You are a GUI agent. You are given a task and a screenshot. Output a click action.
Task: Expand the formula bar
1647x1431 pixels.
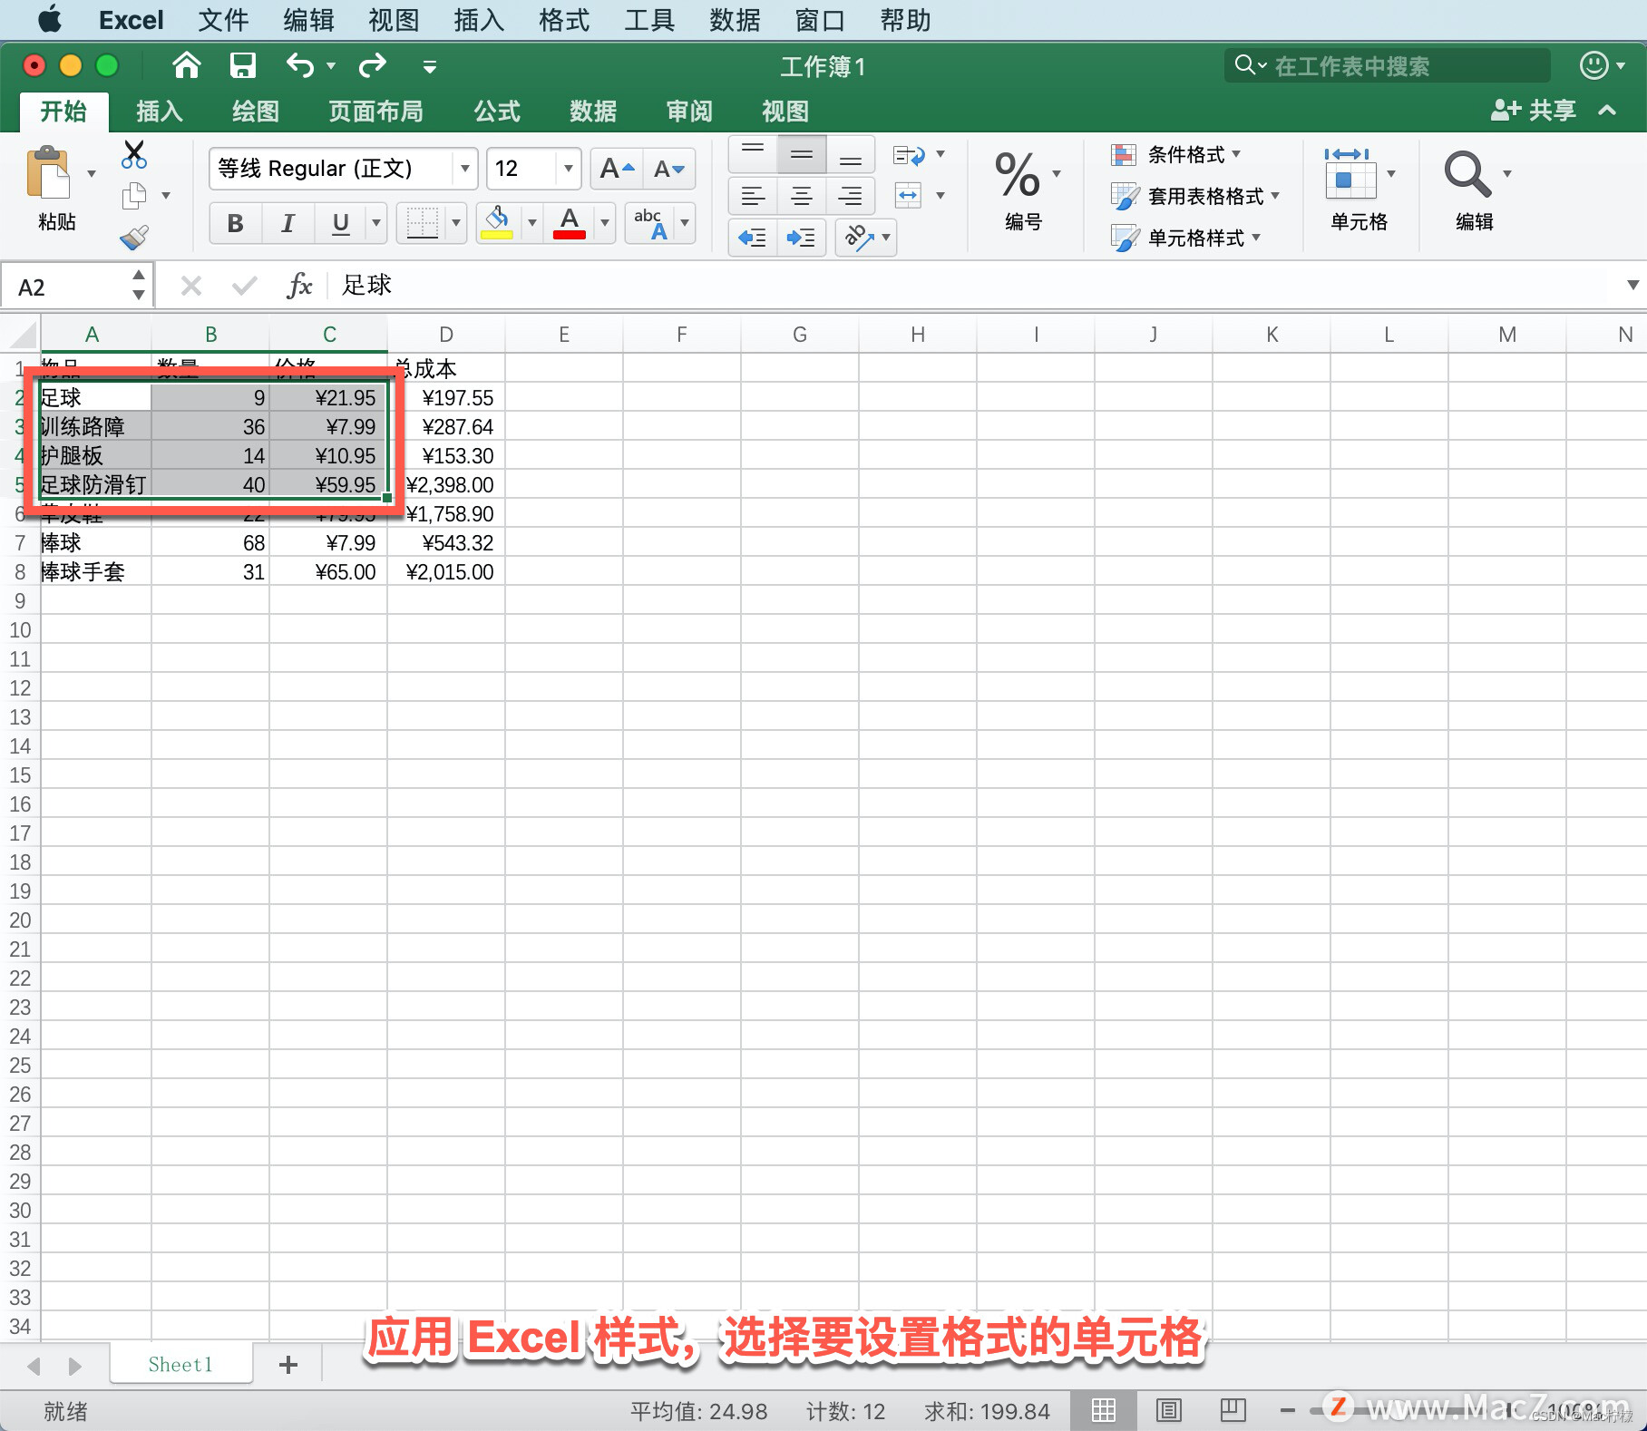(x=1632, y=286)
